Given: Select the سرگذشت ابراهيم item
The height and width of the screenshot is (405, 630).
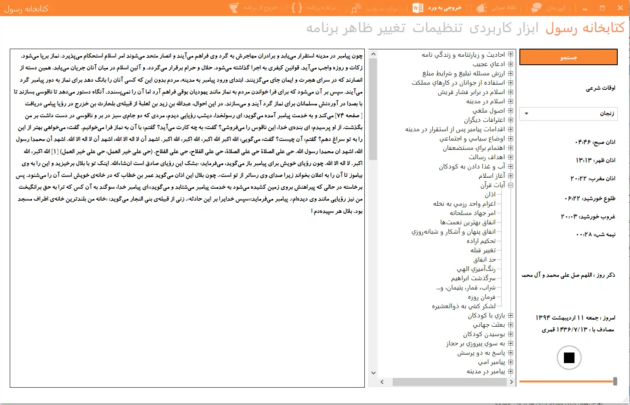Looking at the screenshot, I should click(x=473, y=278).
